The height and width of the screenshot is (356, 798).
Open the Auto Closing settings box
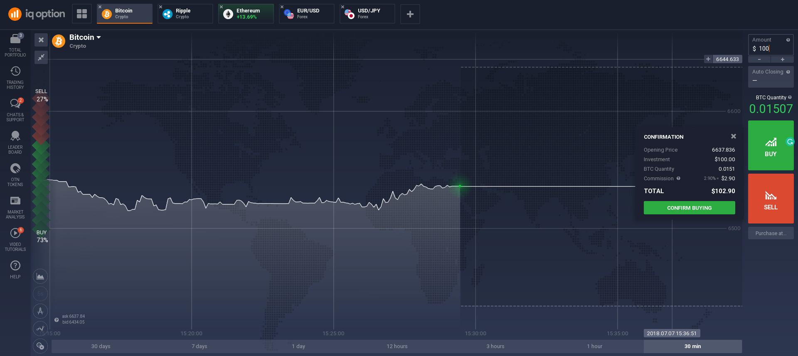pos(771,77)
